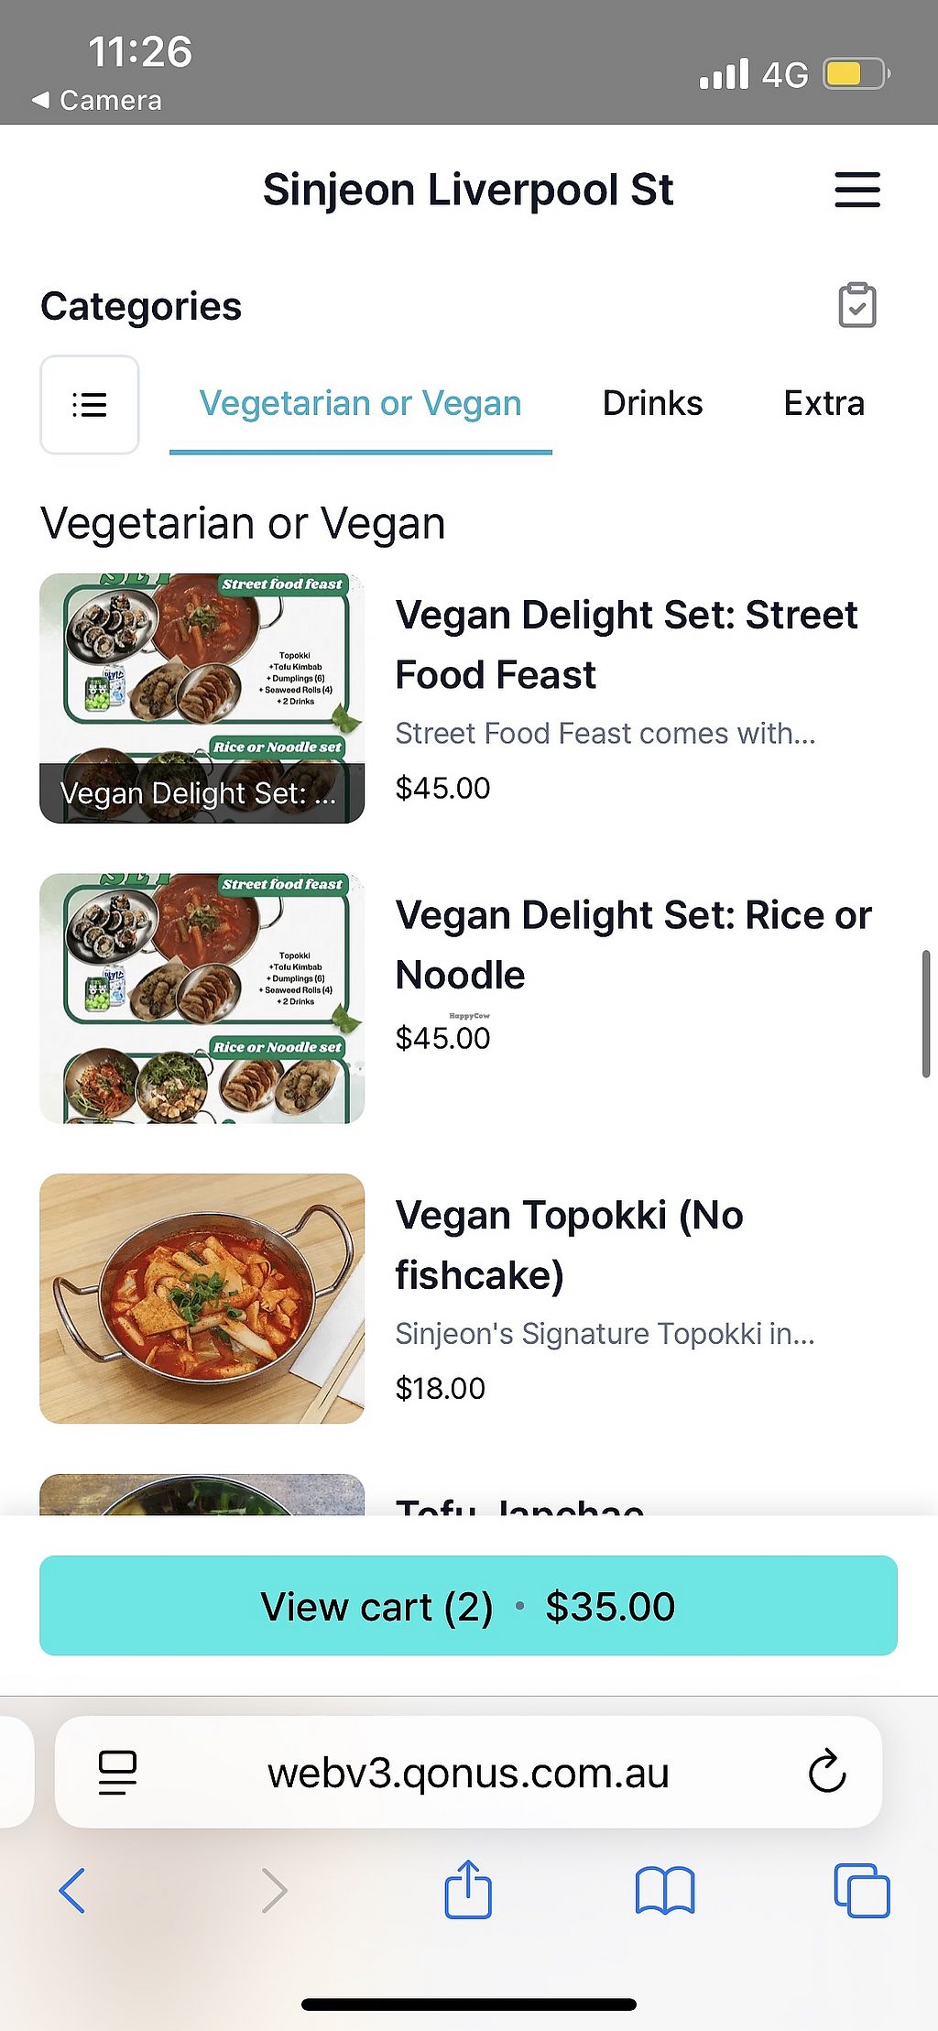Viewport: 938px width, 2031px height.
Task: Open Vegan Delight Set: Street Food Feast item
Action: click(x=627, y=644)
